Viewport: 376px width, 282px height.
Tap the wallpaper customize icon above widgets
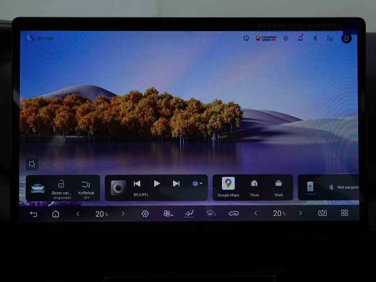[x=32, y=164]
